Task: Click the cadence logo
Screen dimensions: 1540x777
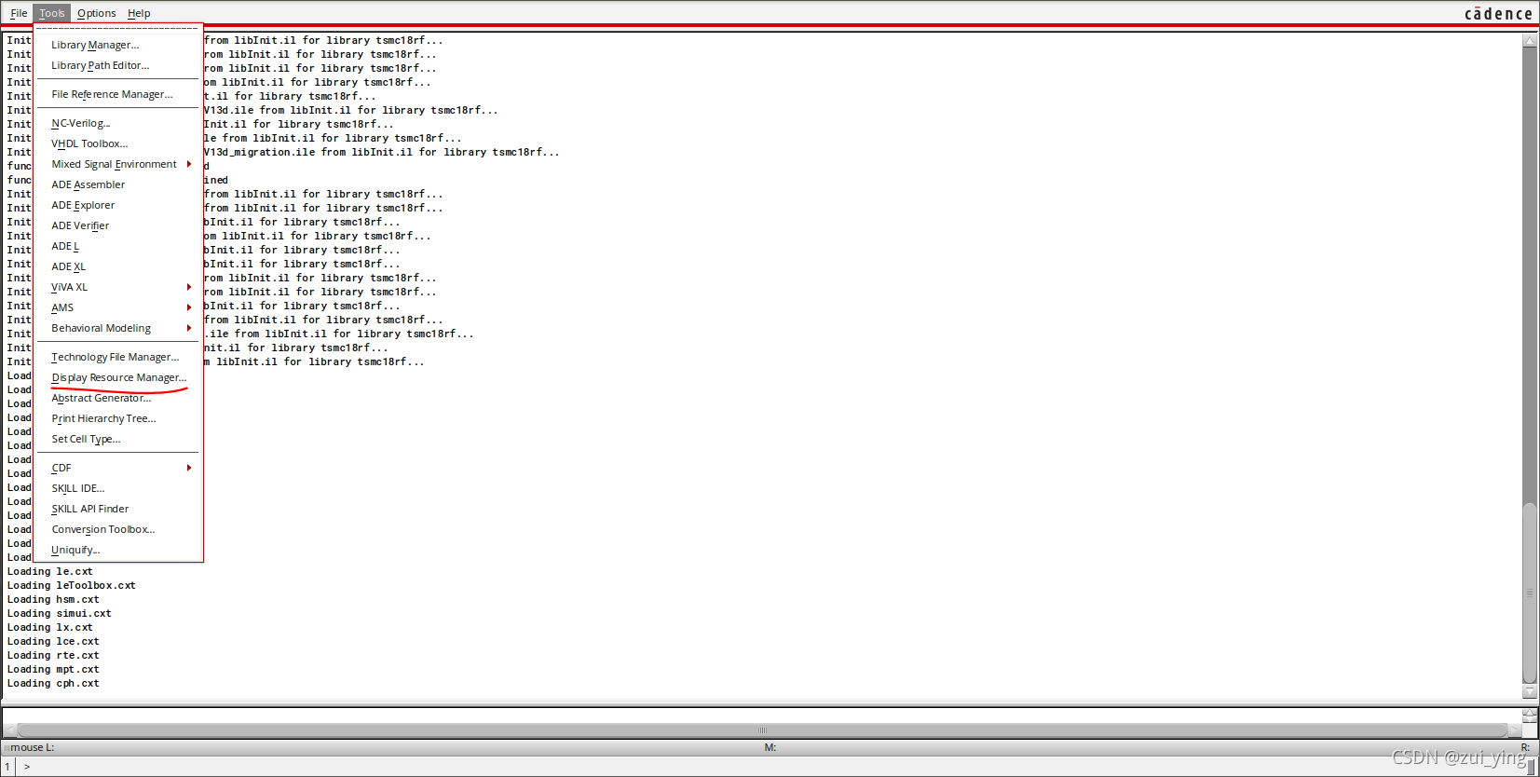Action: point(1498,13)
